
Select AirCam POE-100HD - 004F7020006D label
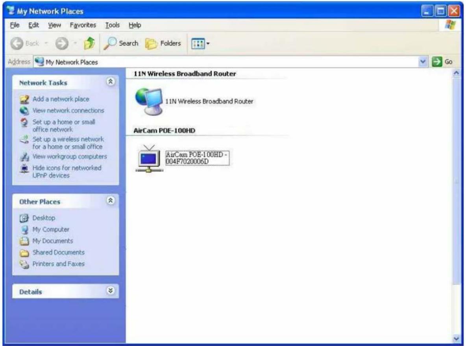point(197,158)
